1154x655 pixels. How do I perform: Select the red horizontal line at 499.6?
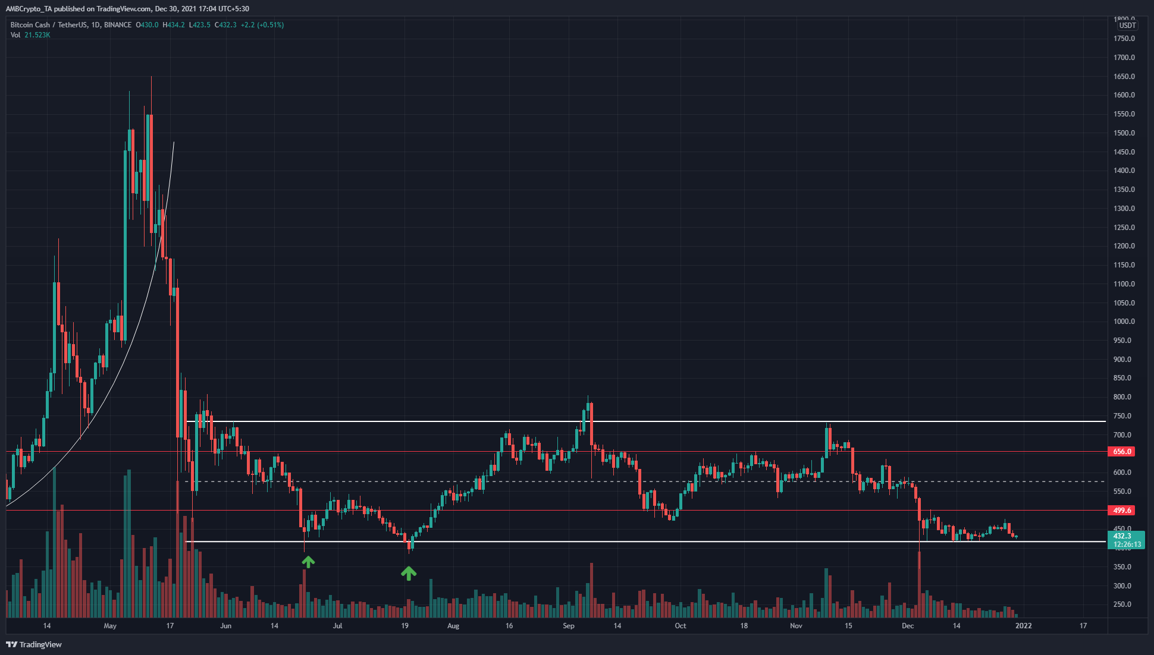(556, 511)
